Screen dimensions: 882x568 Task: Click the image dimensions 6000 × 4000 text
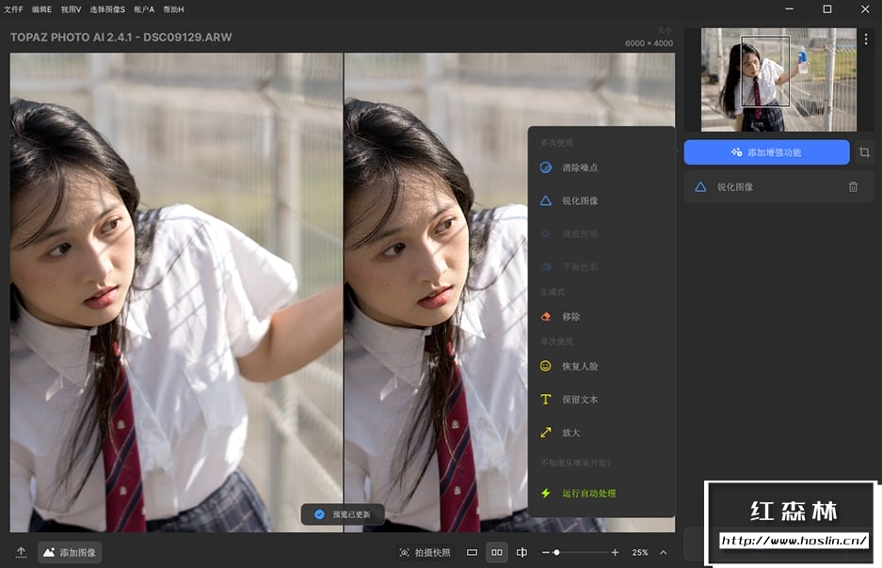pos(649,43)
